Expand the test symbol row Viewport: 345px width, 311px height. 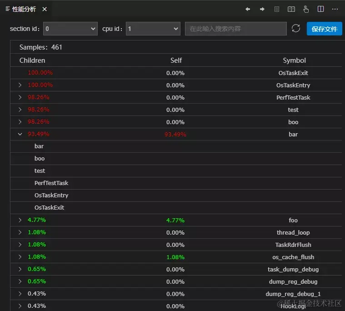(x=20, y=110)
